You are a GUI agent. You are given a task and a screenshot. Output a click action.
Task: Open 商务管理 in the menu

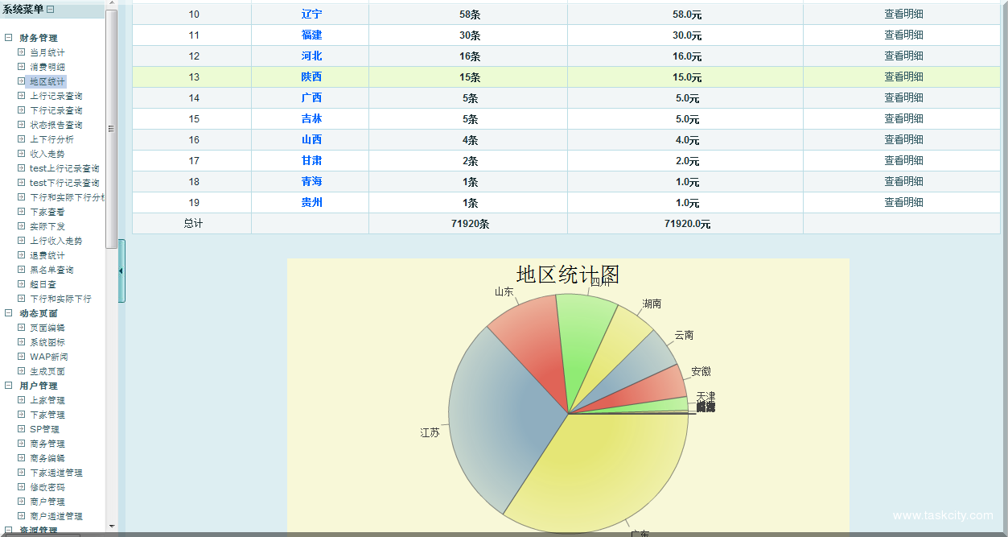(47, 444)
